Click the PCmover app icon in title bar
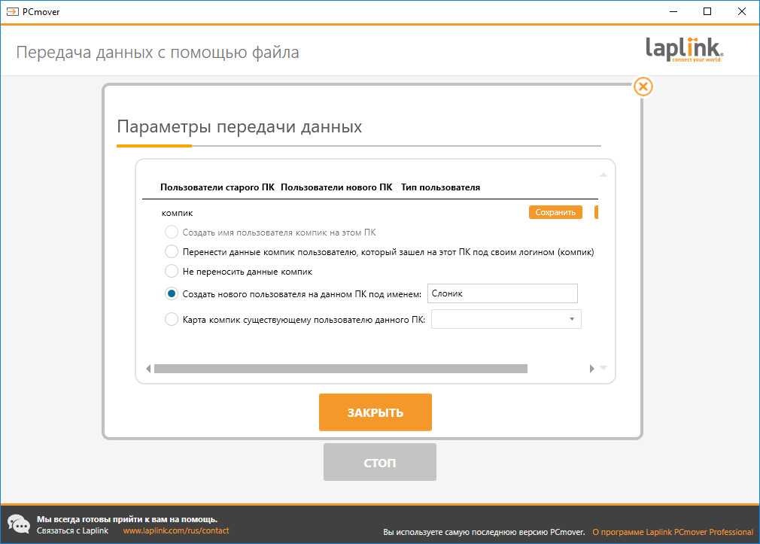The image size is (760, 544). (11, 11)
